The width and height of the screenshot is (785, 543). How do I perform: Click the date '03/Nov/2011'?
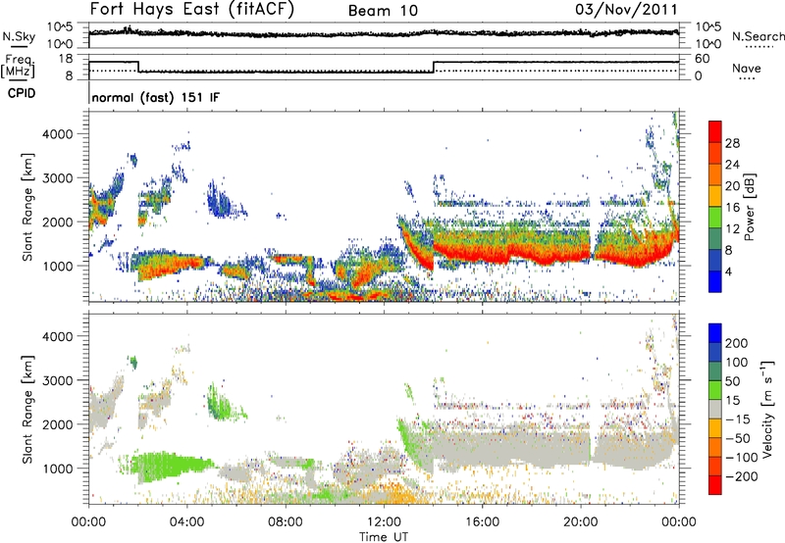(x=626, y=10)
